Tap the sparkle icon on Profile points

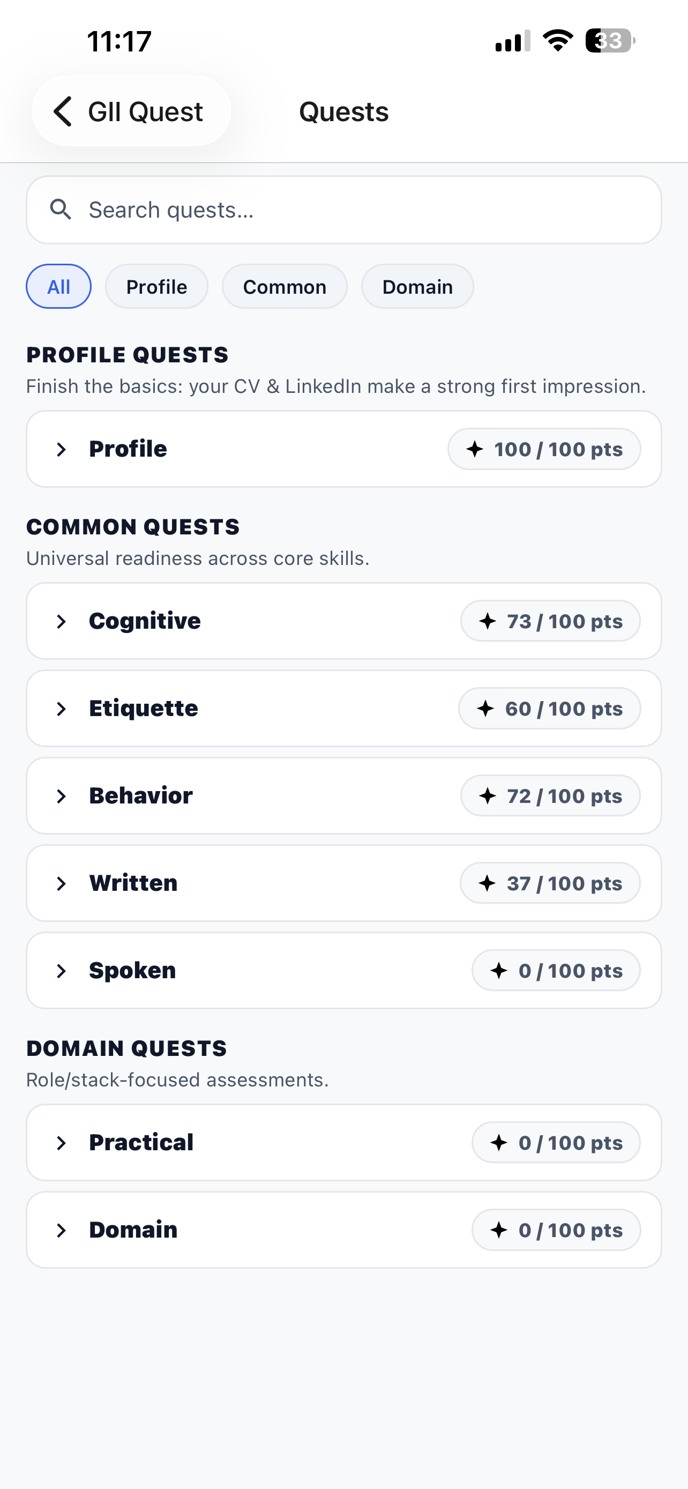click(x=475, y=449)
